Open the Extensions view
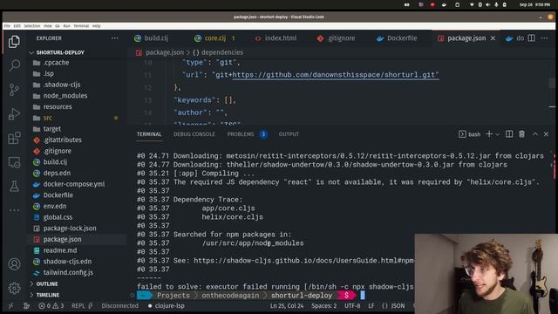 coord(14,138)
